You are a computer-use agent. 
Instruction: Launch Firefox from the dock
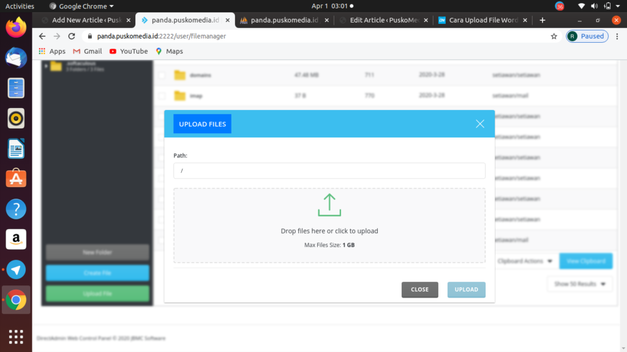click(16, 28)
